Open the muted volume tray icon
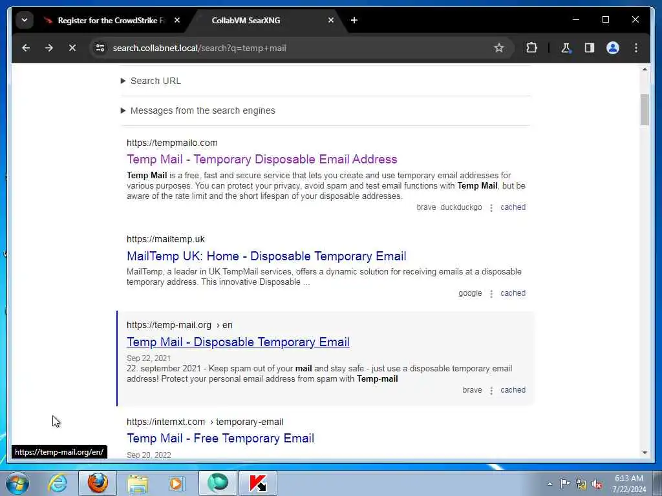662x496 pixels. coord(597,484)
